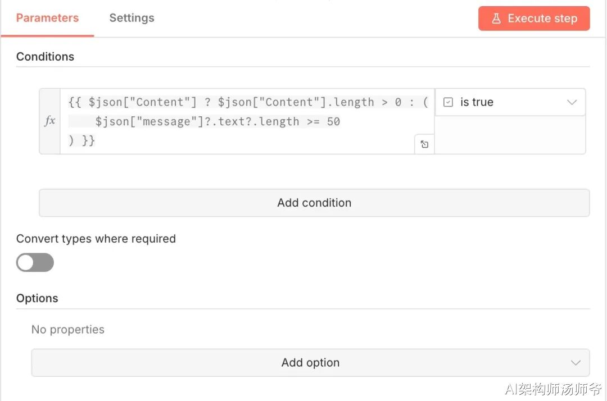This screenshot has height=401, width=607.
Task: Click the flask icon on Execute step
Action: (x=496, y=19)
